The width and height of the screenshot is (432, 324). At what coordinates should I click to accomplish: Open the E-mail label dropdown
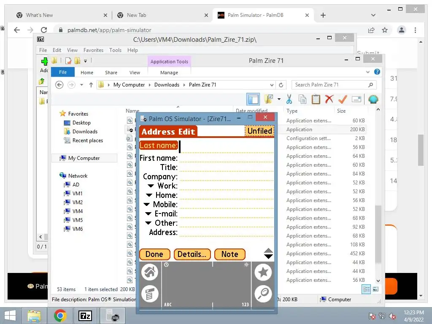[x=148, y=213]
